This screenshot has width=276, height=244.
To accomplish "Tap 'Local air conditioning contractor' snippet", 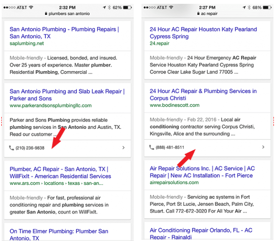I will point(202,127).
